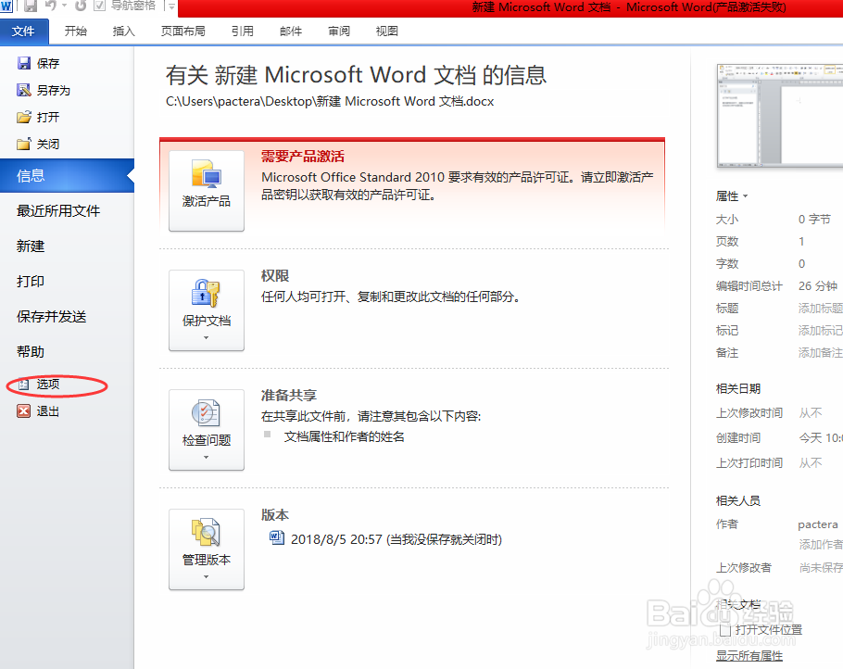The image size is (843, 669).
Task: Click the 相关人员 section heading
Action: (738, 500)
